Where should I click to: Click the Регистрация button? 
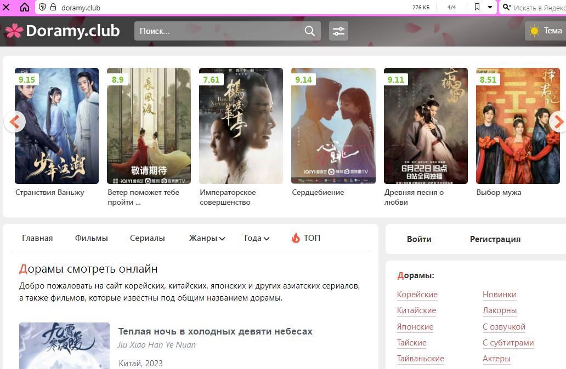point(495,239)
